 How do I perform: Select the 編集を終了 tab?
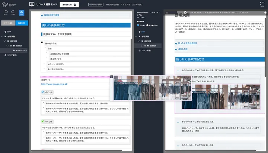[20, 23]
